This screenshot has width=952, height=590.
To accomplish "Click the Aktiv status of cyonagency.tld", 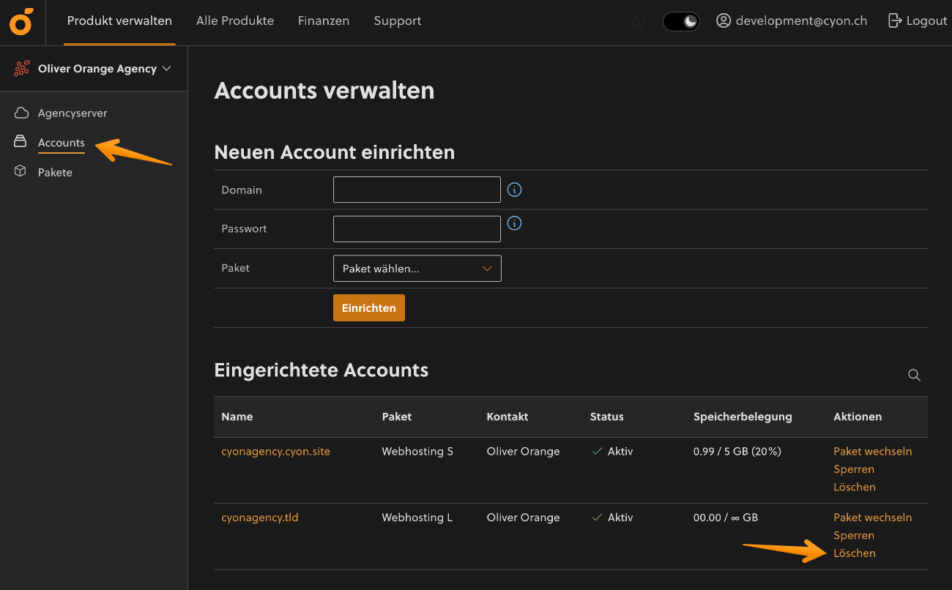I will [x=612, y=517].
